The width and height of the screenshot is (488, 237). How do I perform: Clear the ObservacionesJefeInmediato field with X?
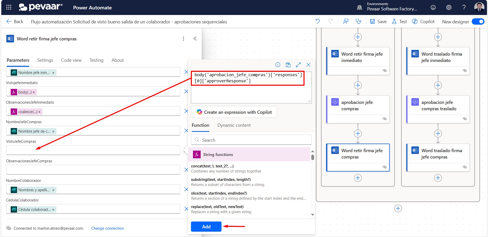coord(186,111)
